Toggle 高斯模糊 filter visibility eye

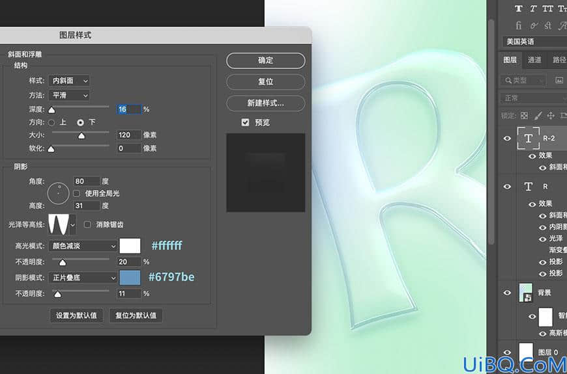click(x=542, y=334)
